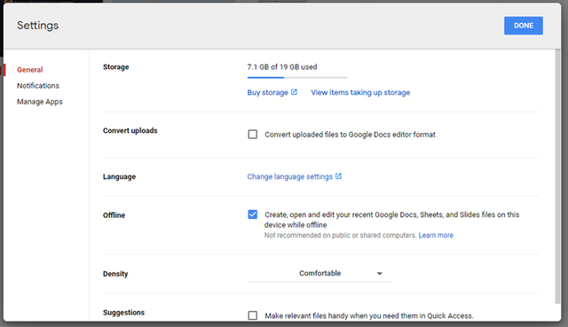
Task: Click the 7.1 GB of 19 GB used text
Action: click(282, 67)
